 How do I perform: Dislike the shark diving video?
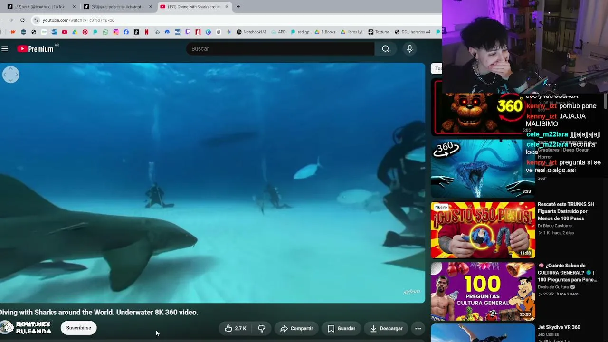point(262,328)
